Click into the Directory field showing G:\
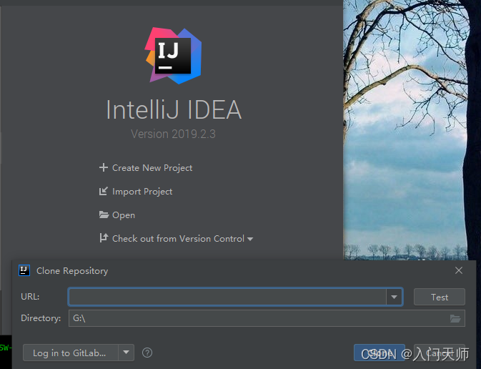Image resolution: width=481 pixels, height=369 pixels. [259, 318]
